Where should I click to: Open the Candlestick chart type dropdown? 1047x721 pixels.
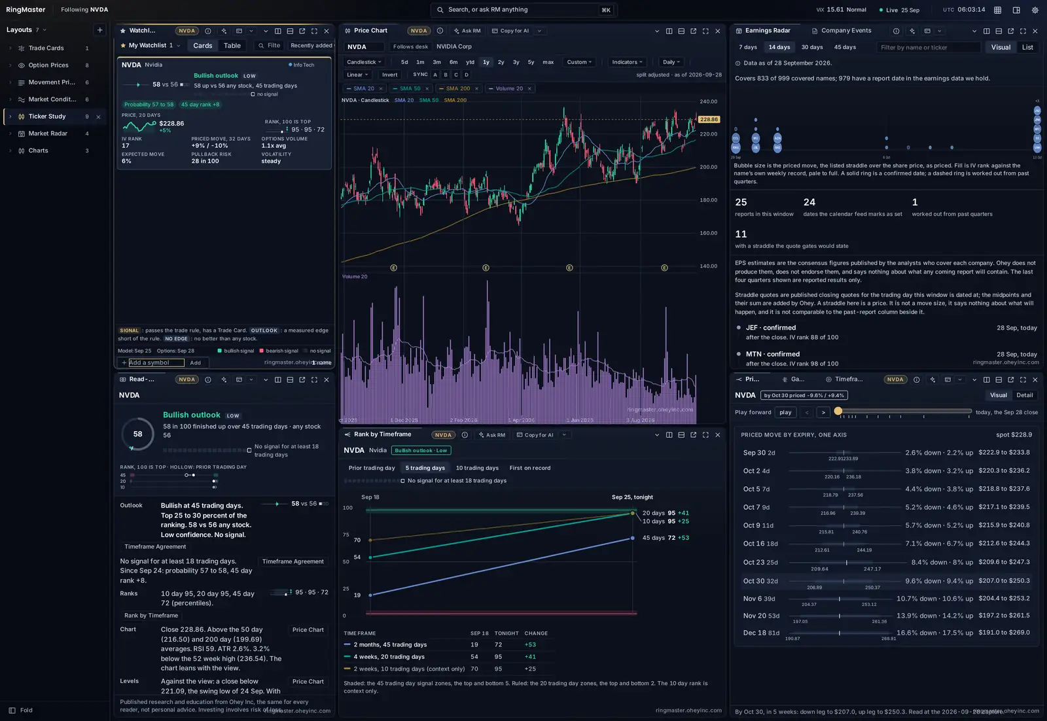[x=364, y=62]
